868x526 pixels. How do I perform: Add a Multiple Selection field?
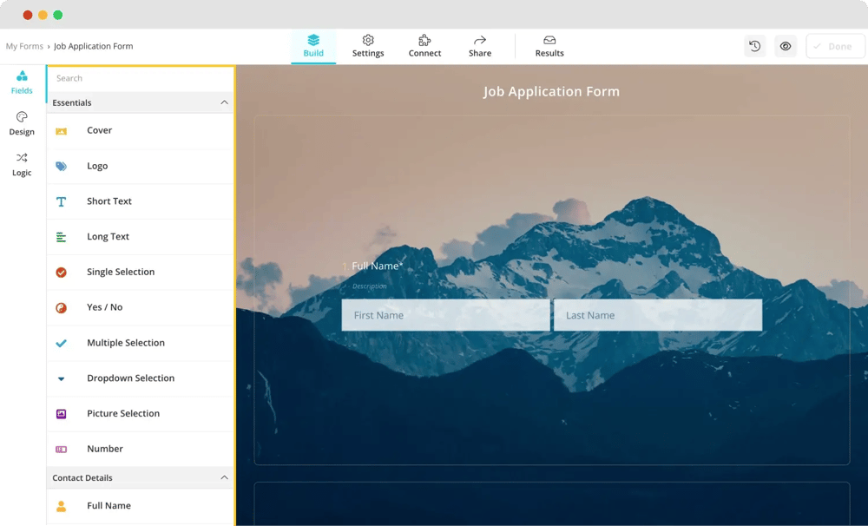pos(125,344)
